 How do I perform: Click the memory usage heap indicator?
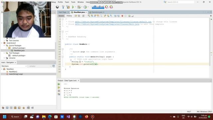pyautogui.click(x=98, y=7)
